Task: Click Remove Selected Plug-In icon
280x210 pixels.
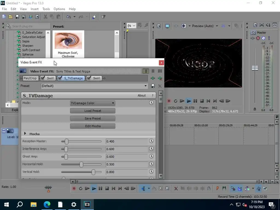Action: coord(160,78)
